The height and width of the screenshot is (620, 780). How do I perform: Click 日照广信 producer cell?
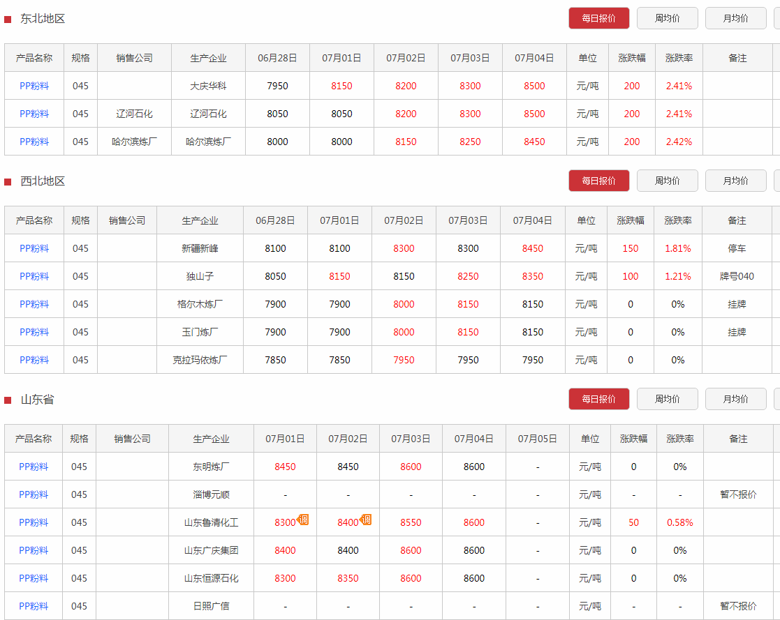click(x=212, y=605)
